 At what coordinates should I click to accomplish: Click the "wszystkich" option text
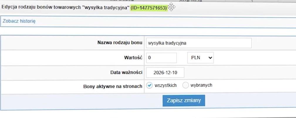coord(165,85)
